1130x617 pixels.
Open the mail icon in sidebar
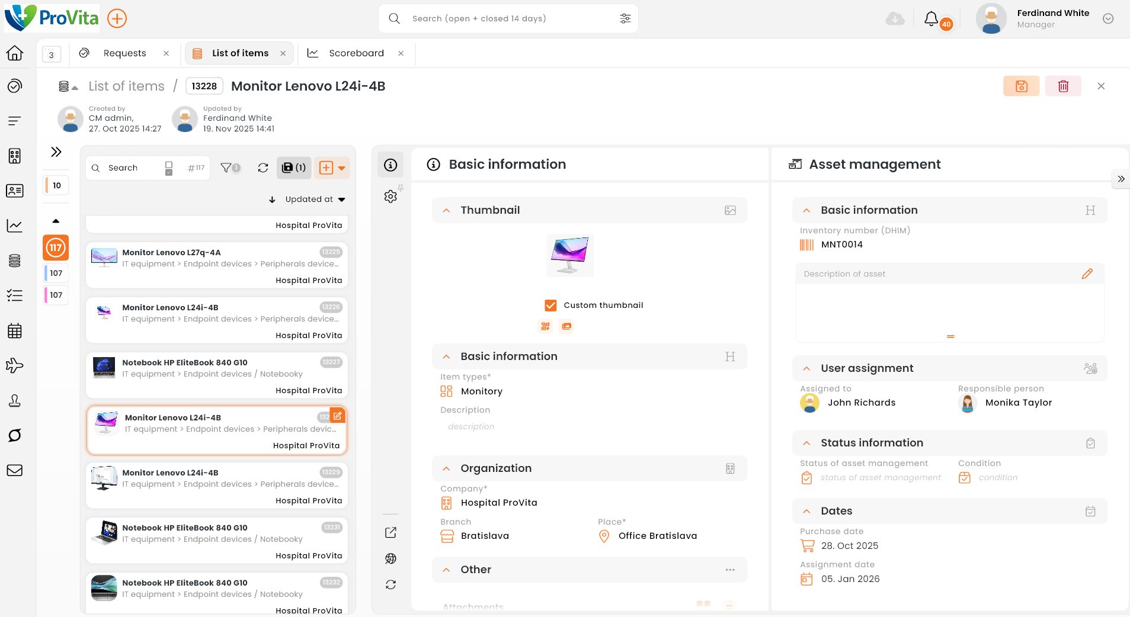click(x=15, y=471)
